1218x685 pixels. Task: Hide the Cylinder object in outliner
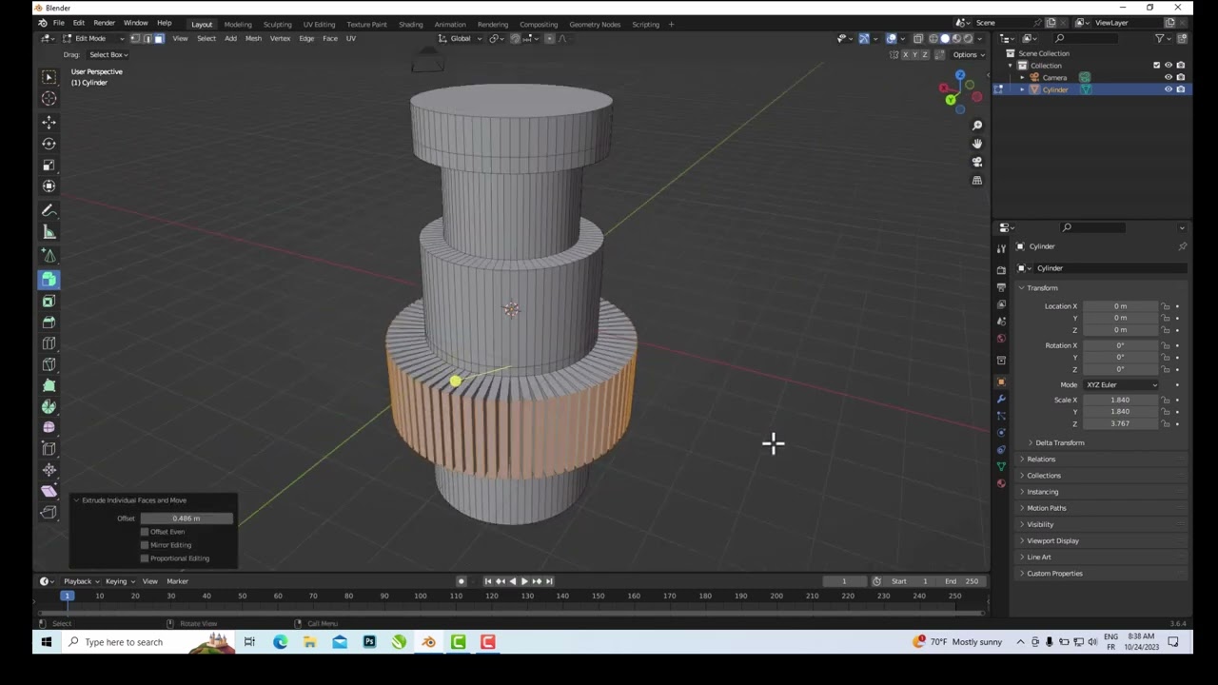coord(1169,89)
